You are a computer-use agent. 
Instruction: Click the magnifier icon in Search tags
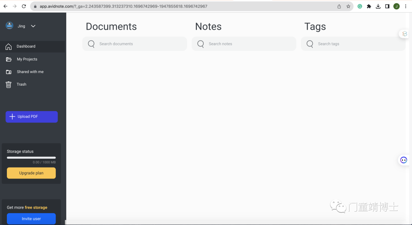click(310, 44)
